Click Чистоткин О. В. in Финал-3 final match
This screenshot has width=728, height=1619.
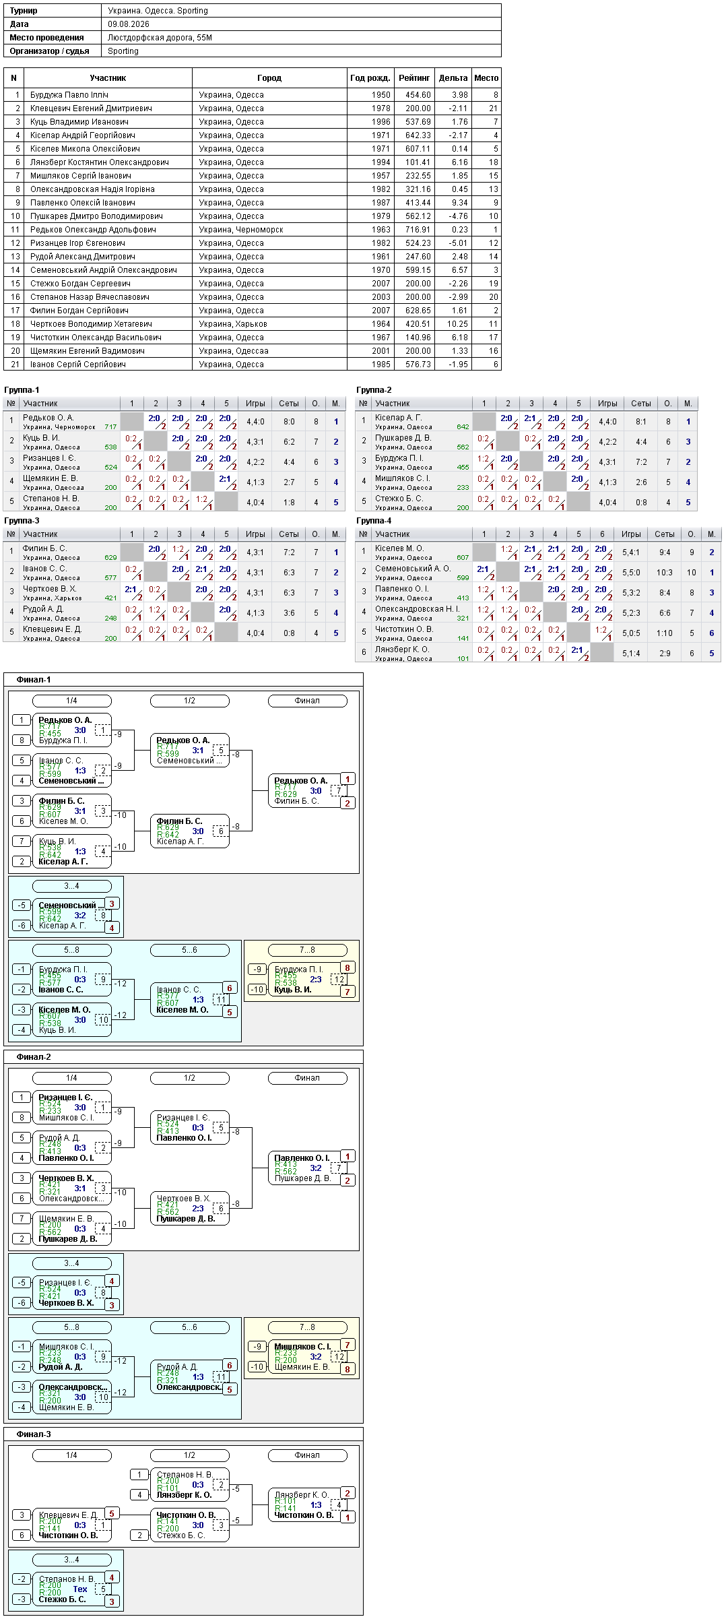coord(304,1515)
